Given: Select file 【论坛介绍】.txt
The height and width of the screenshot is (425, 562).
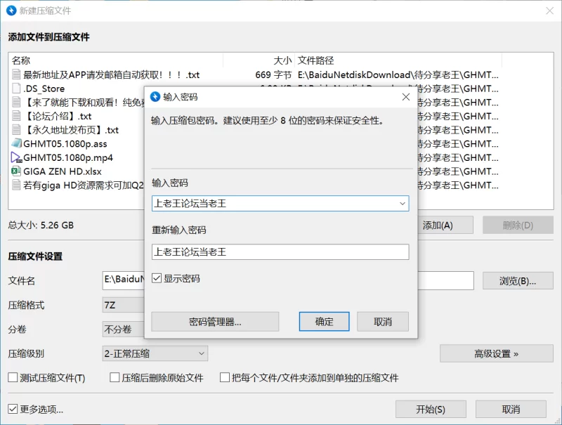Looking at the screenshot, I should click(58, 116).
